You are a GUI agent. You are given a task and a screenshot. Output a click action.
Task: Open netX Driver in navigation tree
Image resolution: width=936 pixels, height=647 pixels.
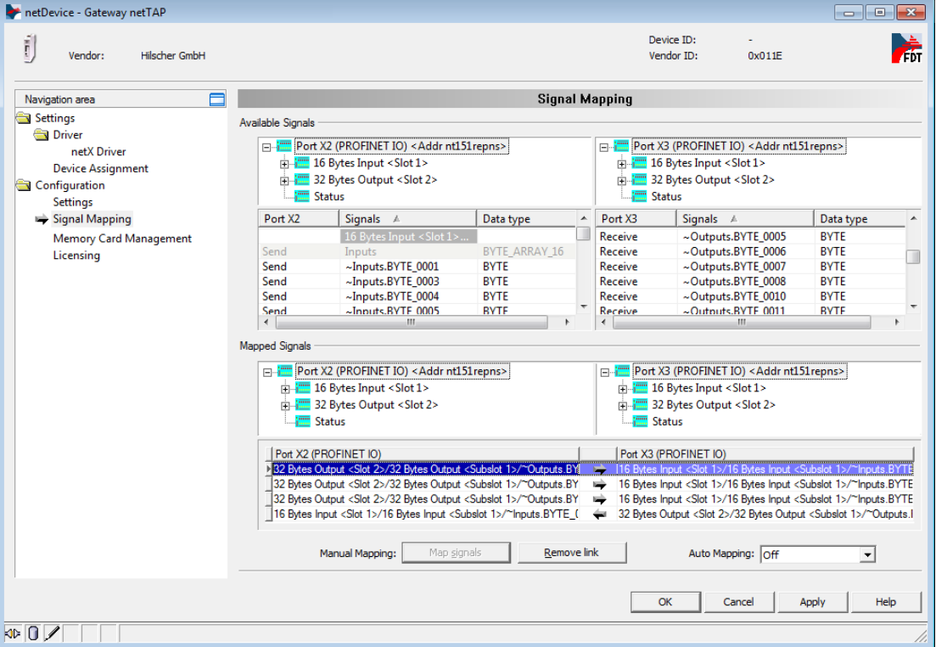[98, 152]
